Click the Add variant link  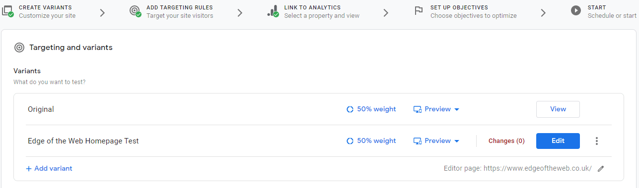(x=49, y=169)
